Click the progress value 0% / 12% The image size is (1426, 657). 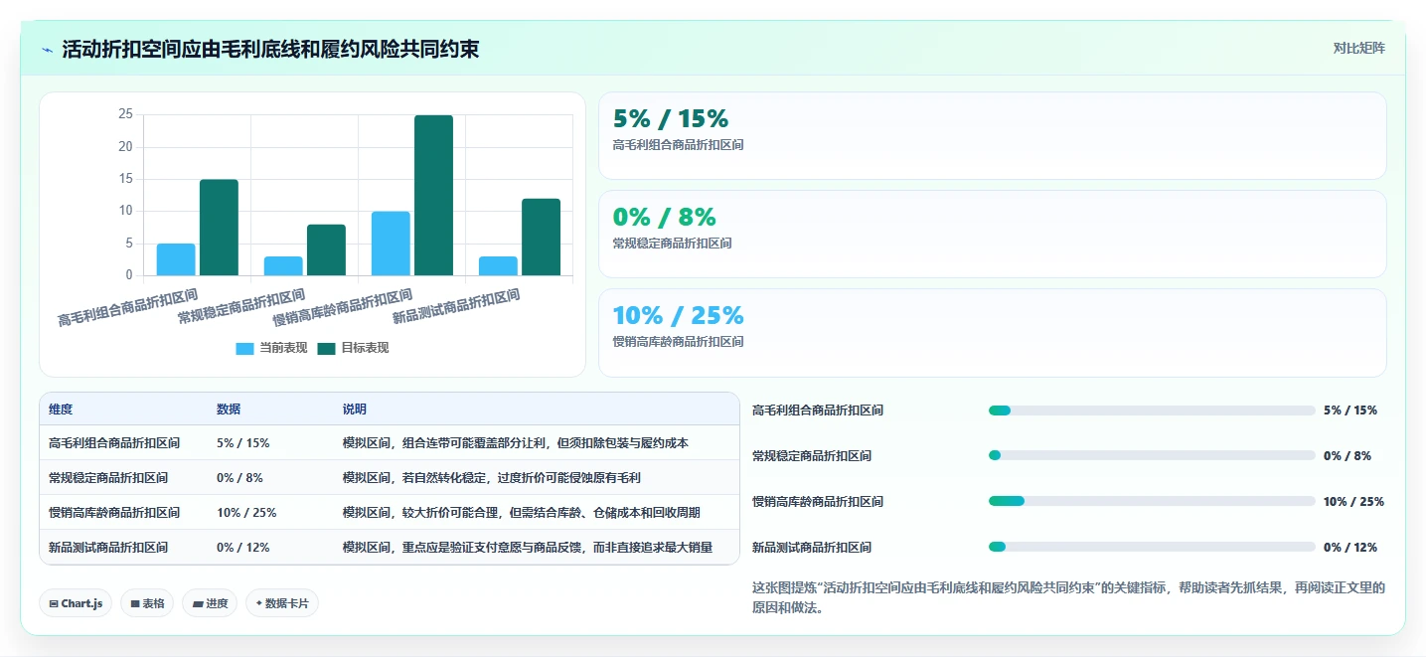tap(1350, 548)
